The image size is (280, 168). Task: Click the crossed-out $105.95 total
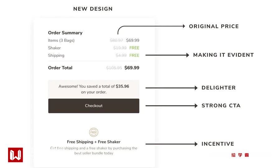click(114, 68)
